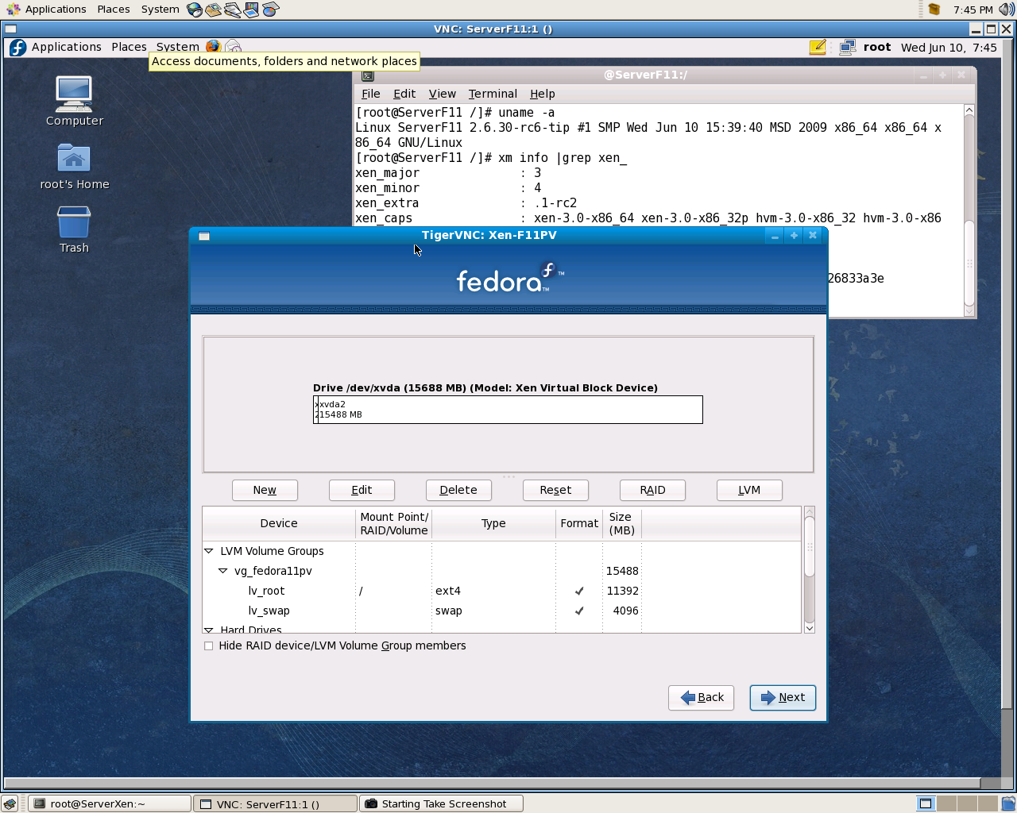Click the Device column header
The height and width of the screenshot is (813, 1017).
(279, 523)
